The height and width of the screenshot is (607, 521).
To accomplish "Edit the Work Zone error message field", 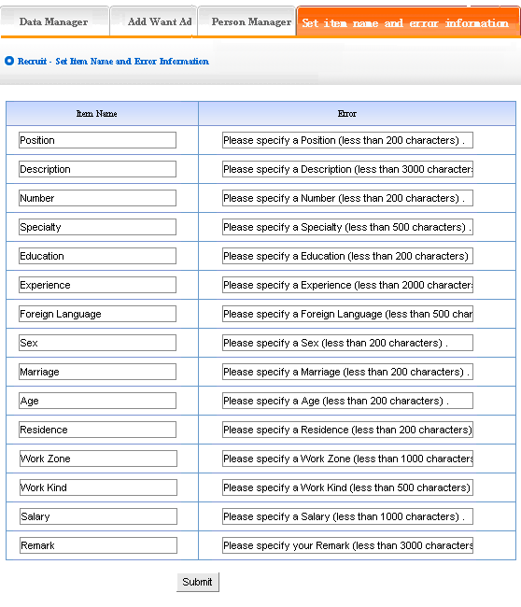I will [347, 459].
